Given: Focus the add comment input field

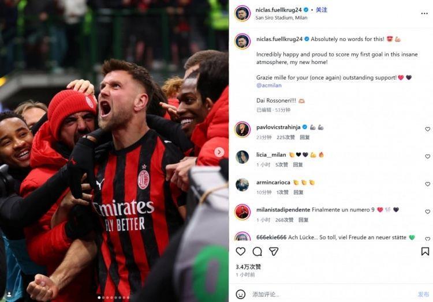Looking at the screenshot, I should tap(331, 295).
